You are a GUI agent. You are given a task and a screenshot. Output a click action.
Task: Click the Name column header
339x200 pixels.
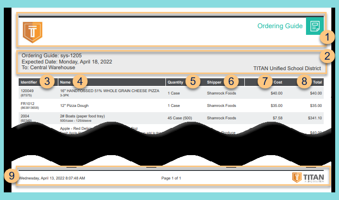click(65, 82)
